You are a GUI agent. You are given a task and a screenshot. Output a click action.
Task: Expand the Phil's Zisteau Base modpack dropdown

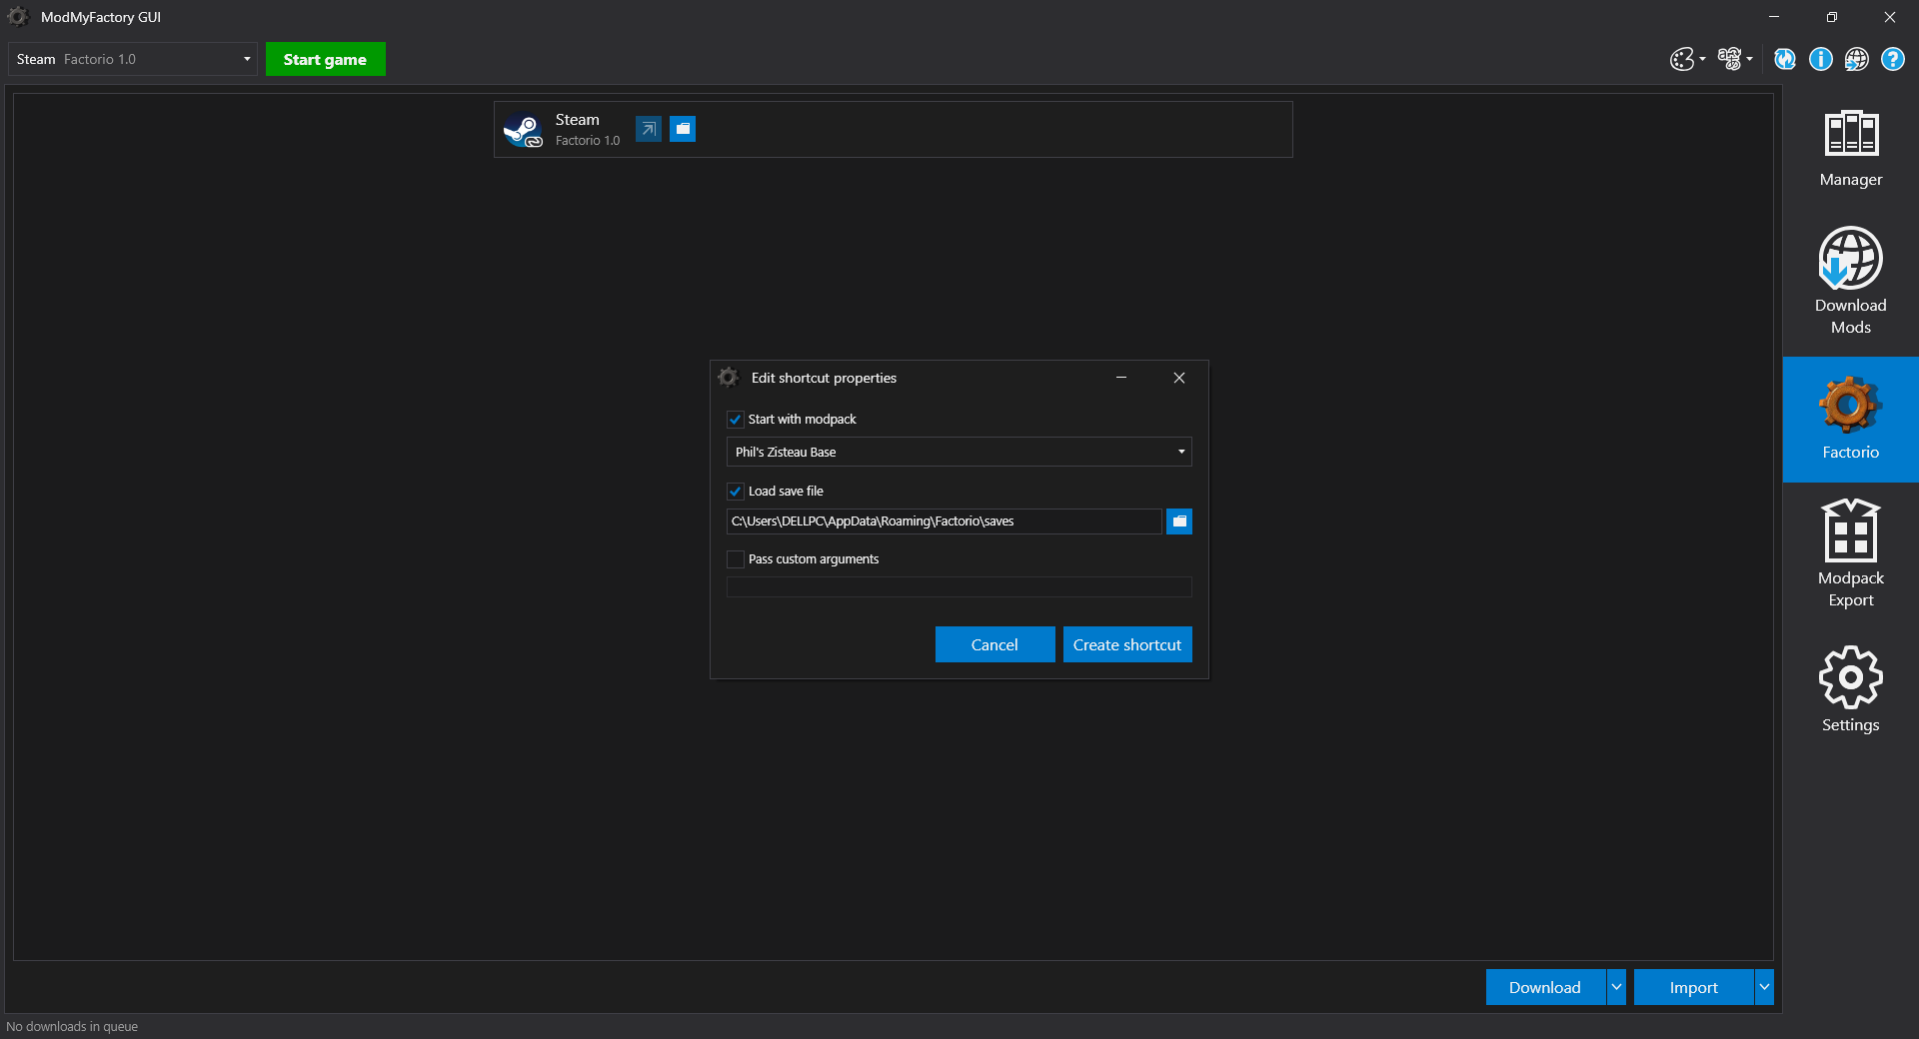click(959, 452)
